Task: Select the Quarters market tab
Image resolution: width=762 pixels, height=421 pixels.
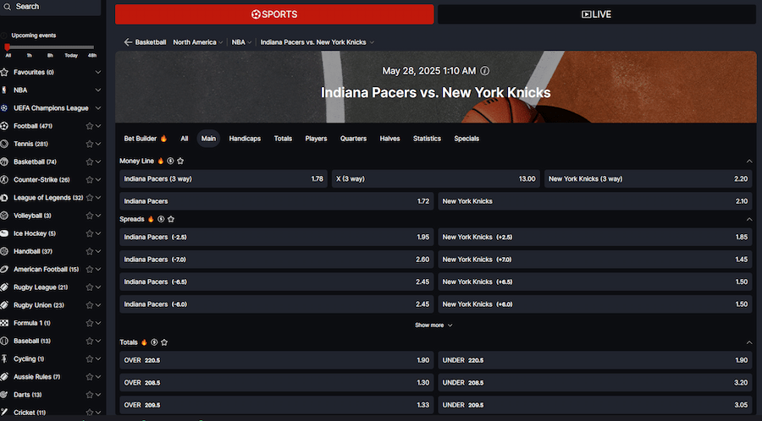Action: [353, 139]
